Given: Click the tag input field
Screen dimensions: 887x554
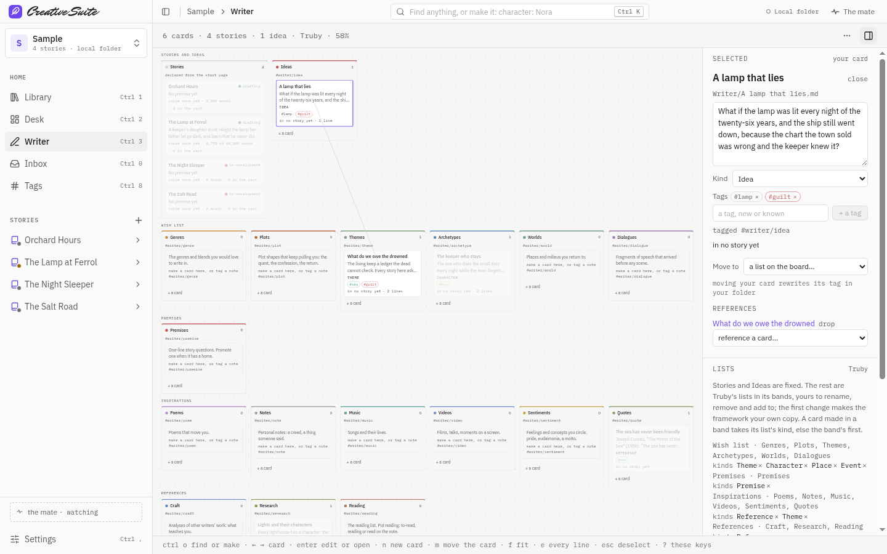Looking at the screenshot, I should (770, 213).
